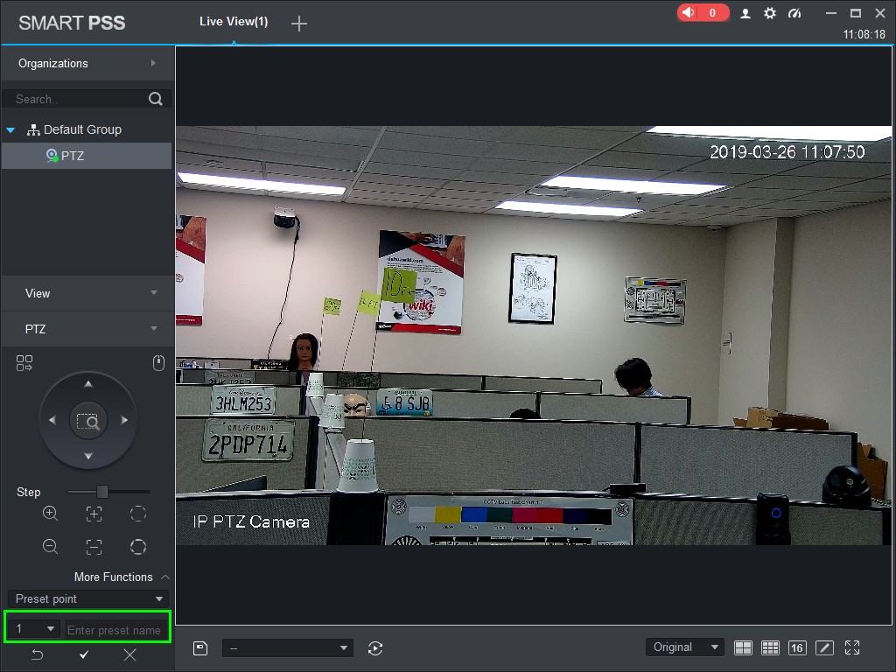Viewport: 896px width, 672px height.
Task: Open the preset number 1 dropdown
Action: tap(34, 629)
